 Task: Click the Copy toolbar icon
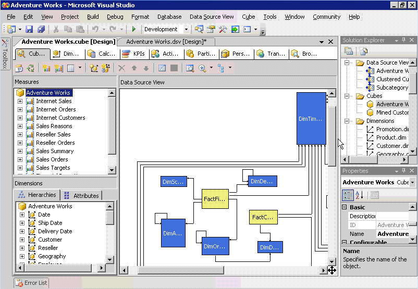pyautogui.click(x=68, y=29)
